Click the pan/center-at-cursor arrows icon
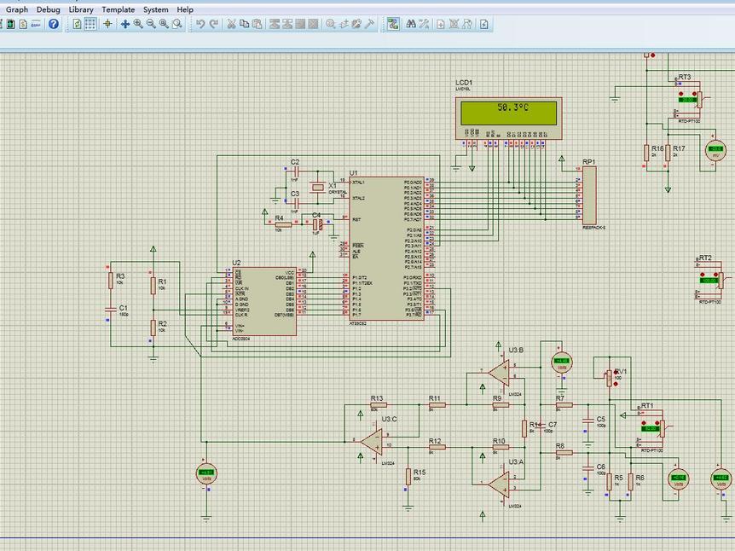Screen dimensions: 735x551 pyautogui.click(x=125, y=24)
